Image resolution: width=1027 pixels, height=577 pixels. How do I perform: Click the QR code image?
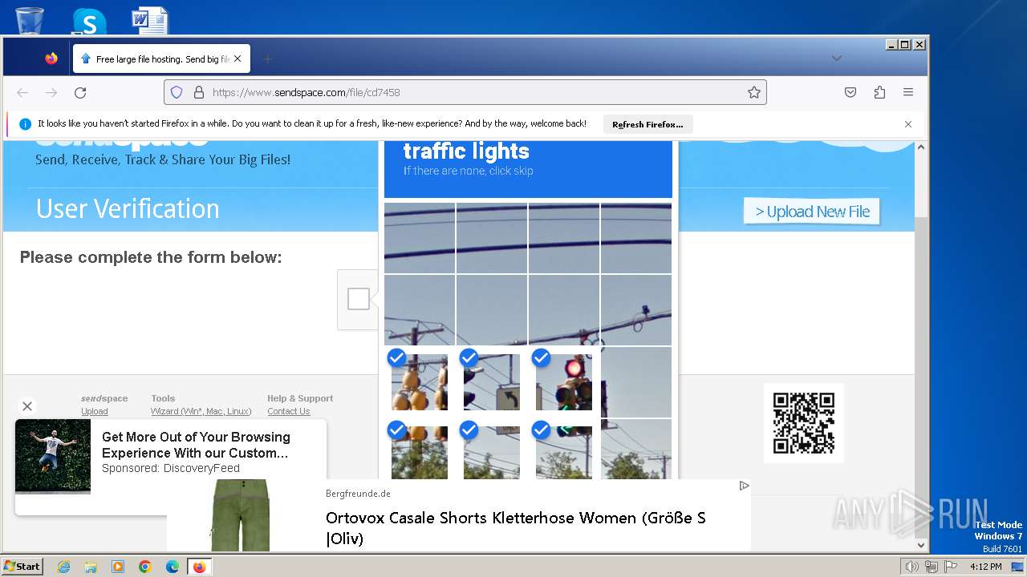(803, 423)
